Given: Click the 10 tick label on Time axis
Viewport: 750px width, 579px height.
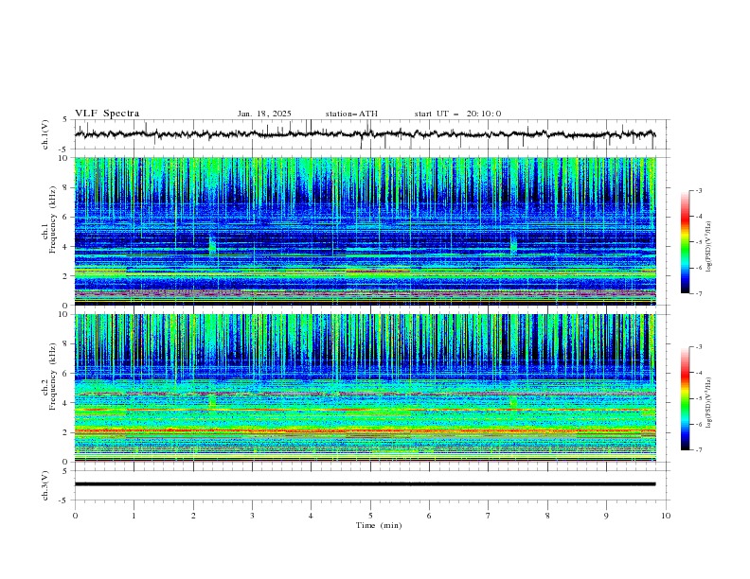Looking at the screenshot, I should [666, 516].
